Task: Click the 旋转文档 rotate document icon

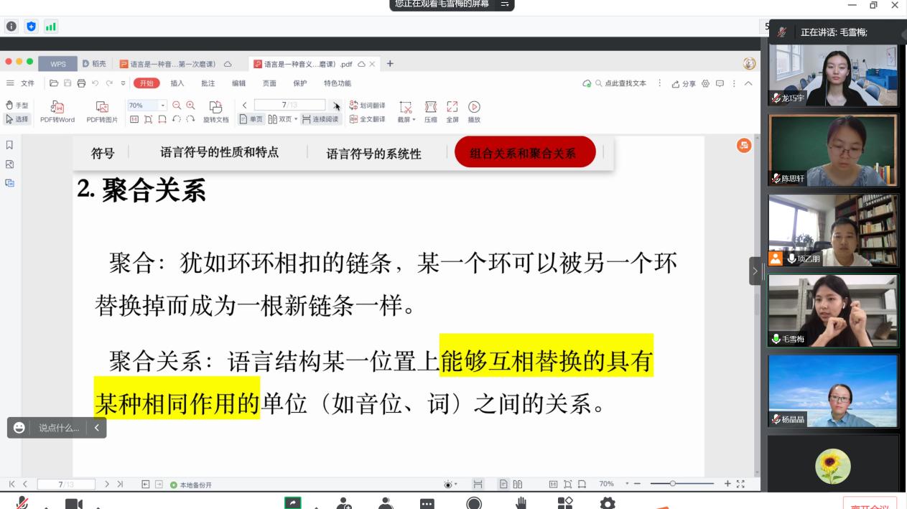Action: pos(215,107)
